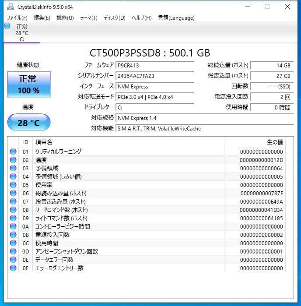Click the power on count value 2 回
The height and width of the screenshot is (306, 301).
(272, 97)
